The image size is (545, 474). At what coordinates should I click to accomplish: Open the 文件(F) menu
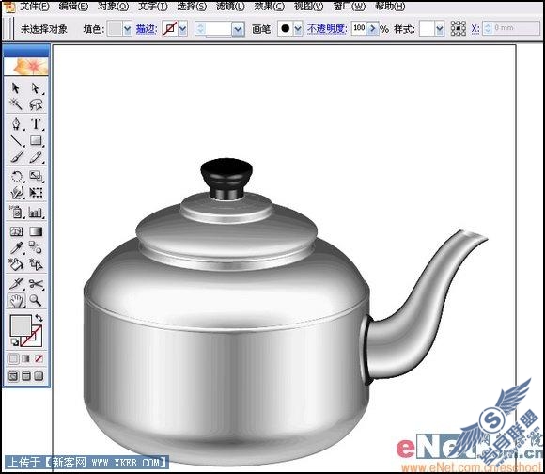click(x=35, y=7)
